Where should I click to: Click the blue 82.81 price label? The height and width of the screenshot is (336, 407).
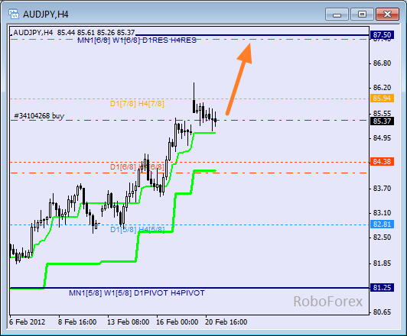coord(382,224)
